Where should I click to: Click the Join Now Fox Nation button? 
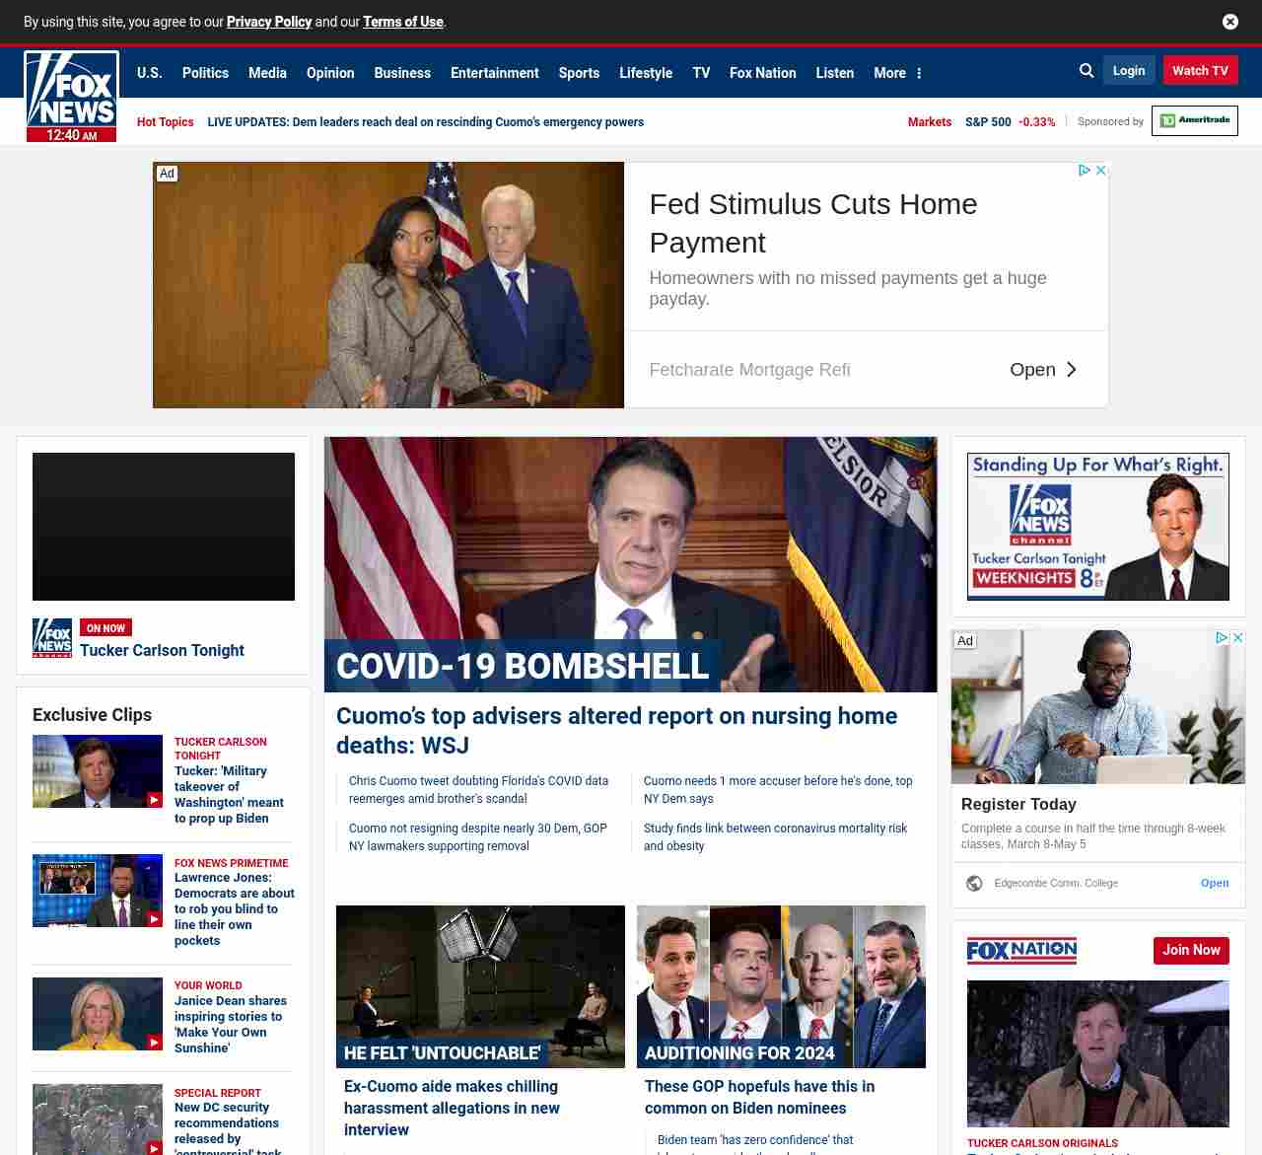[1191, 950]
